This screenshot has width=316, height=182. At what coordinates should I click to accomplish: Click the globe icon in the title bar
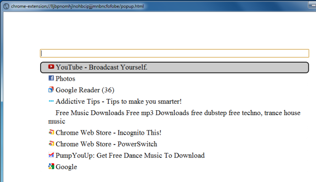[6, 6]
